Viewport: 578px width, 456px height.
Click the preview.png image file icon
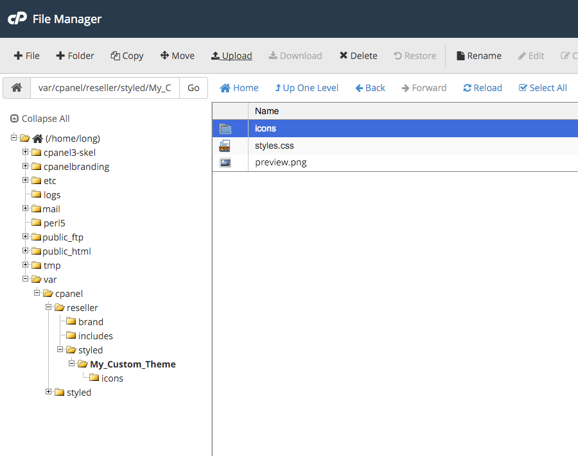pyautogui.click(x=225, y=163)
